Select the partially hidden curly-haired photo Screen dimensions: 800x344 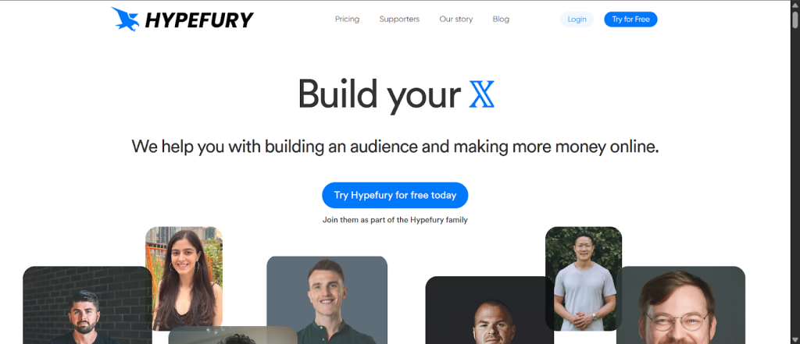click(x=233, y=335)
